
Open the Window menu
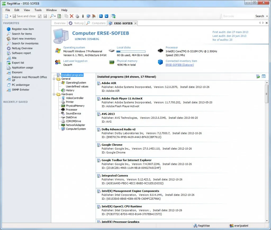tap(51, 10)
